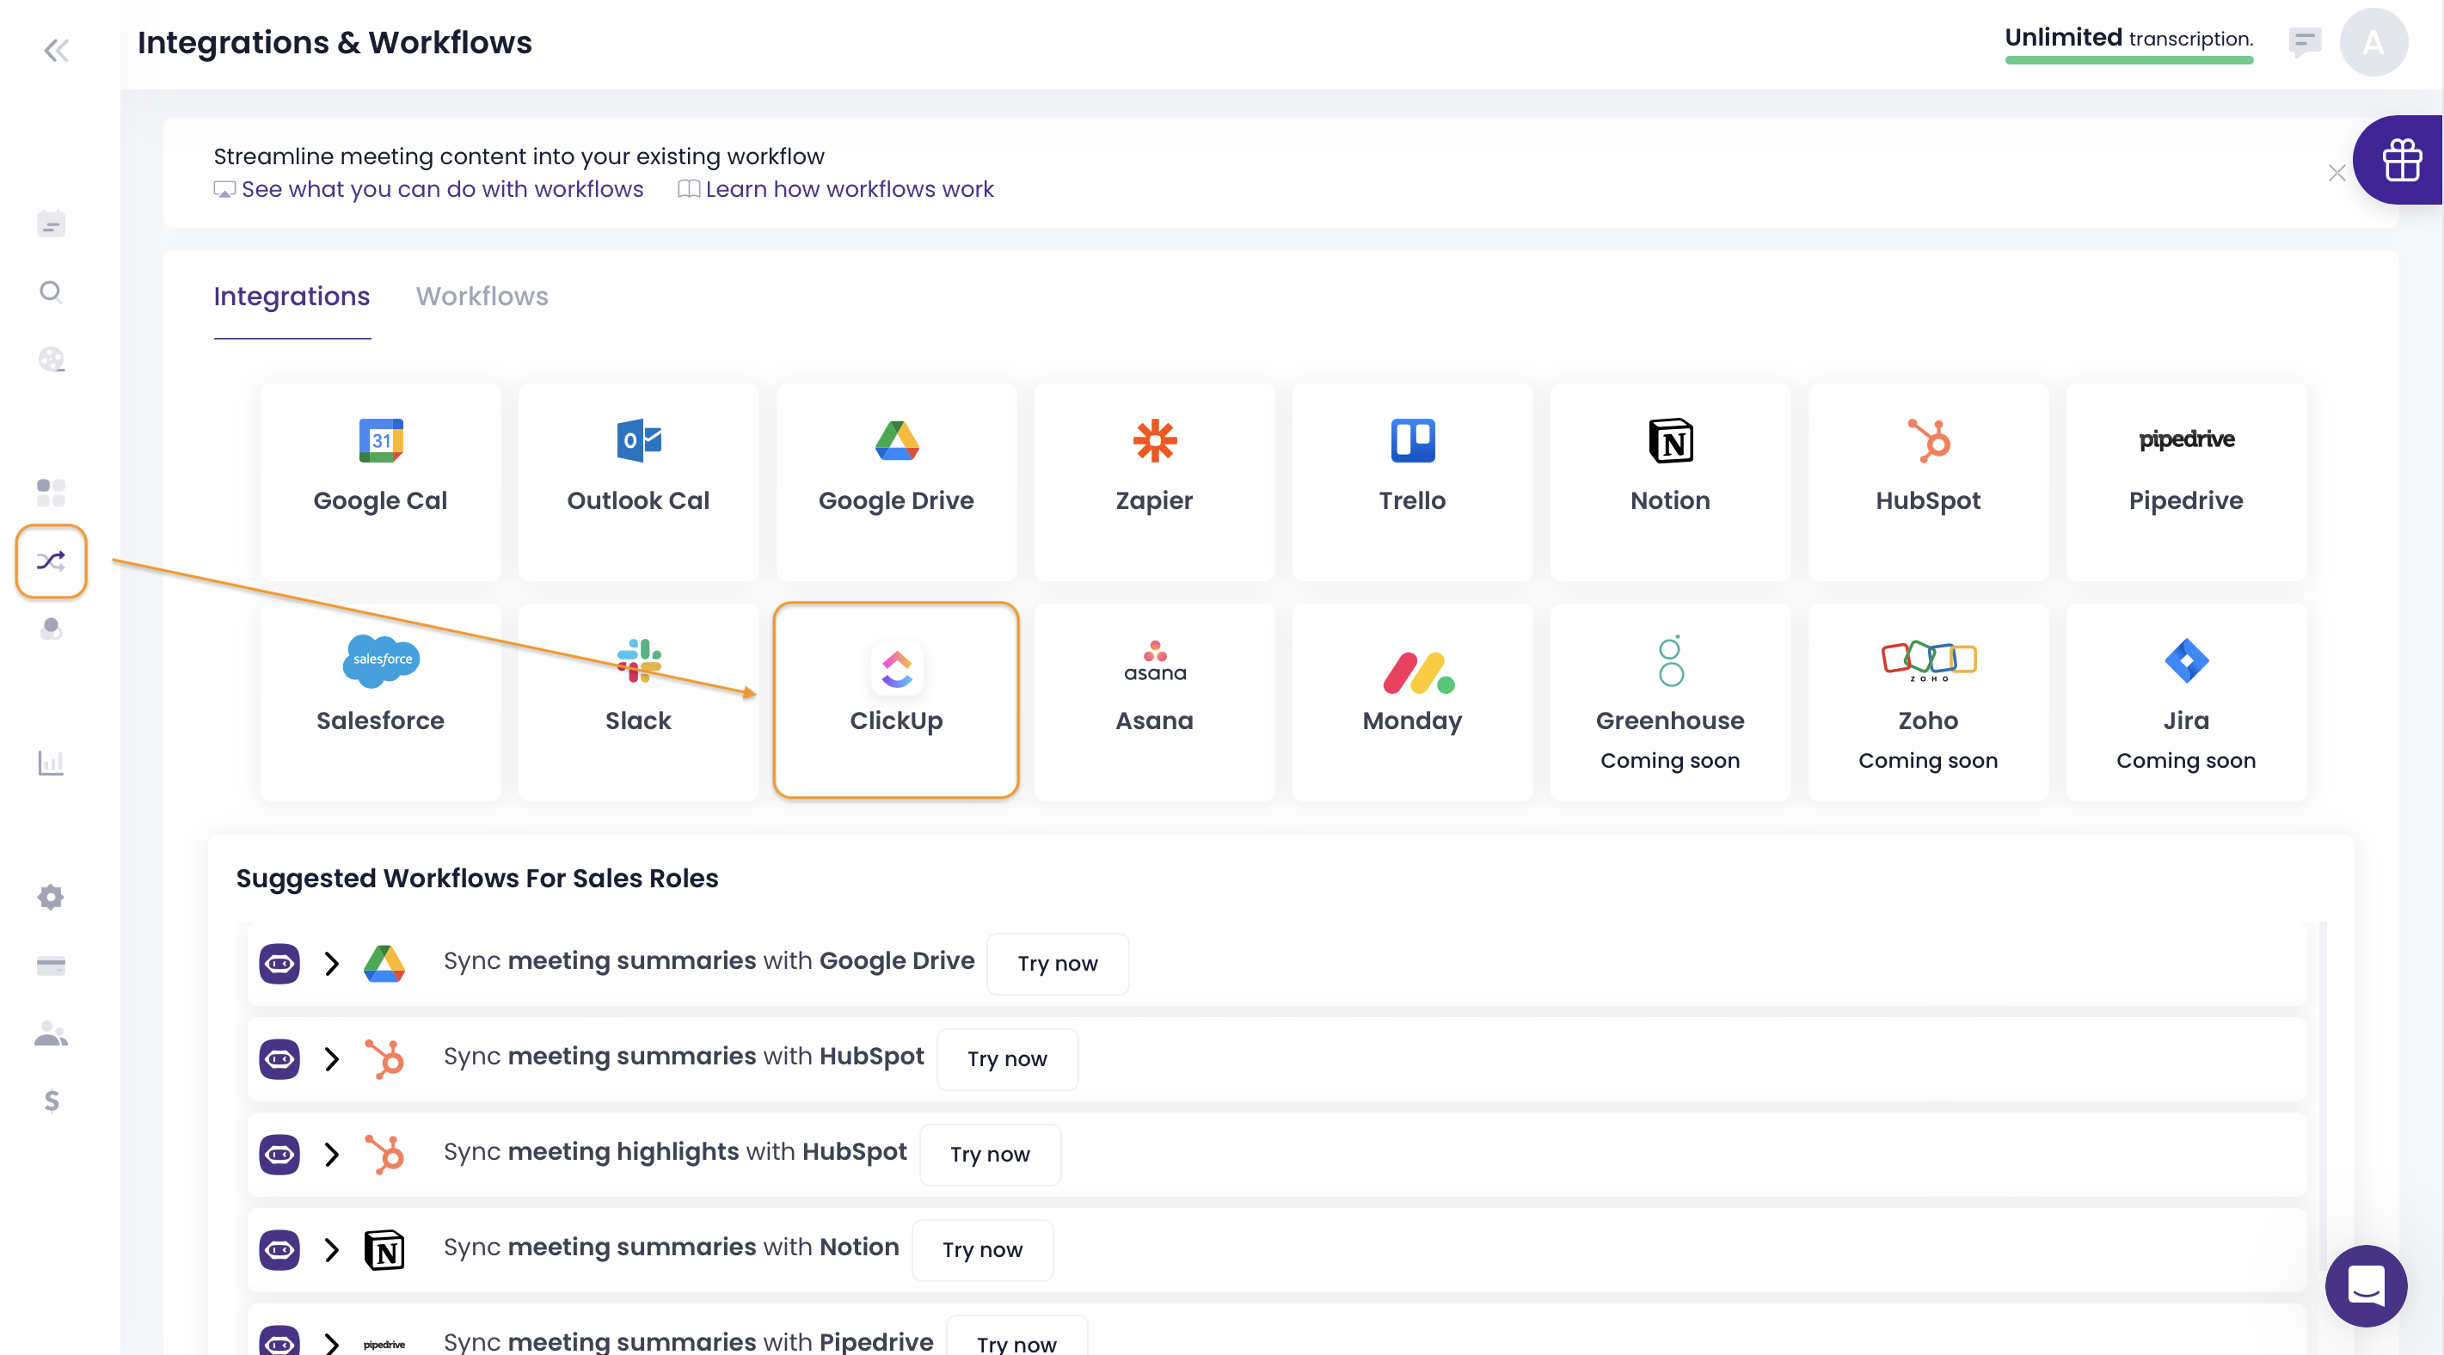Collapse the sidebar with double-chevron icon
This screenshot has width=2444, height=1355.
coord(56,50)
